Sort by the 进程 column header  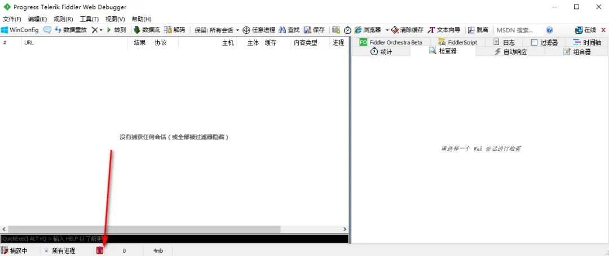pos(338,43)
